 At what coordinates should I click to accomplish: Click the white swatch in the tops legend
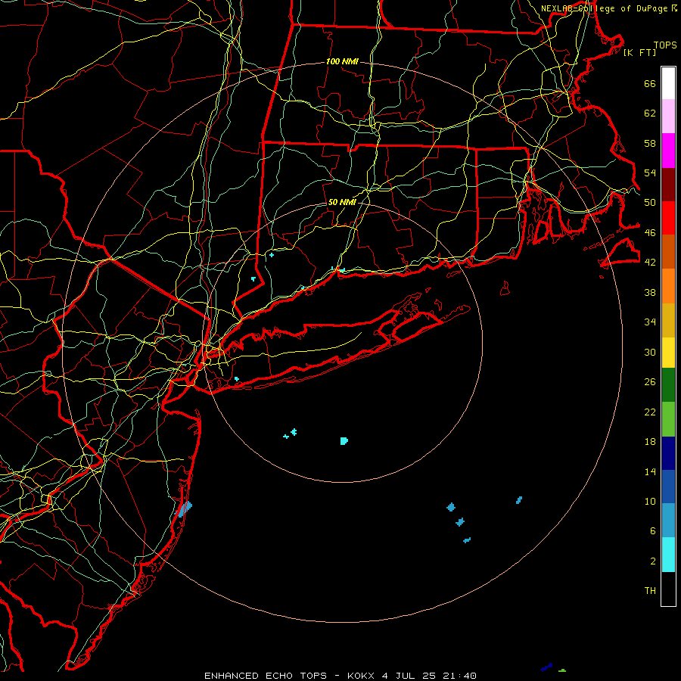tap(668, 83)
